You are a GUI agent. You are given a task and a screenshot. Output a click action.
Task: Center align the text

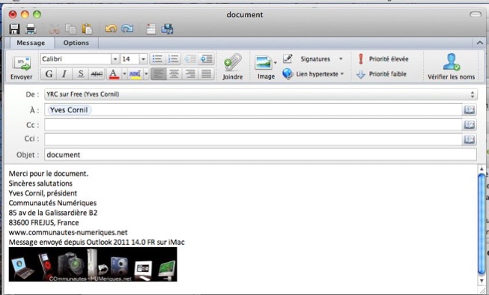click(x=174, y=74)
